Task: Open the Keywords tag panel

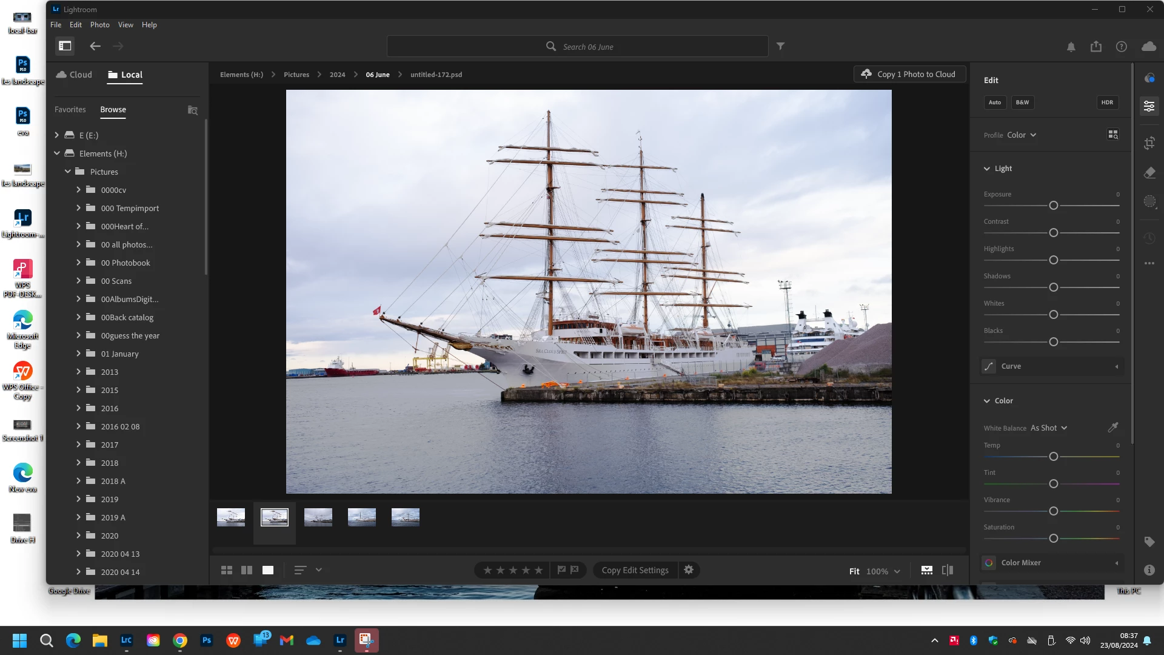Action: pyautogui.click(x=1149, y=542)
